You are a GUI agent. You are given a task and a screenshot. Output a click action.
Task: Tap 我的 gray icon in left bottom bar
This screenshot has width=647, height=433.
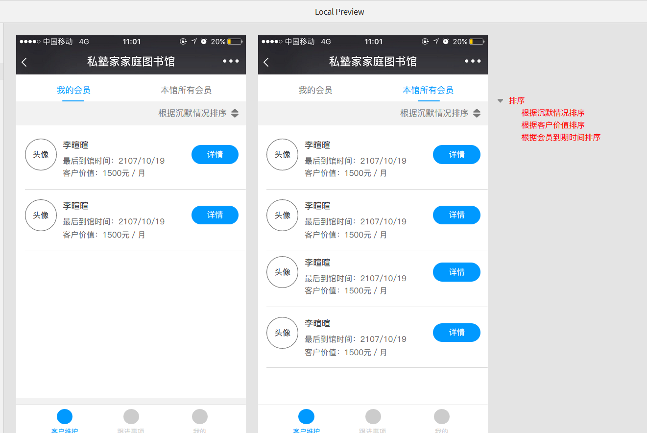(x=200, y=416)
